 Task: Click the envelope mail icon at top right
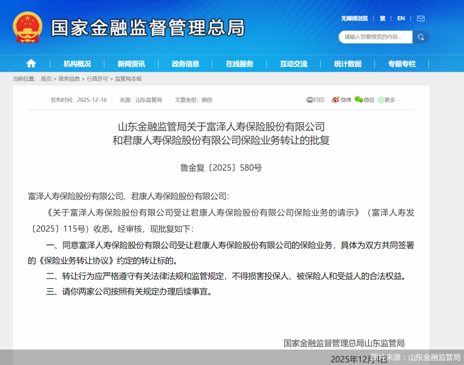tap(420, 18)
